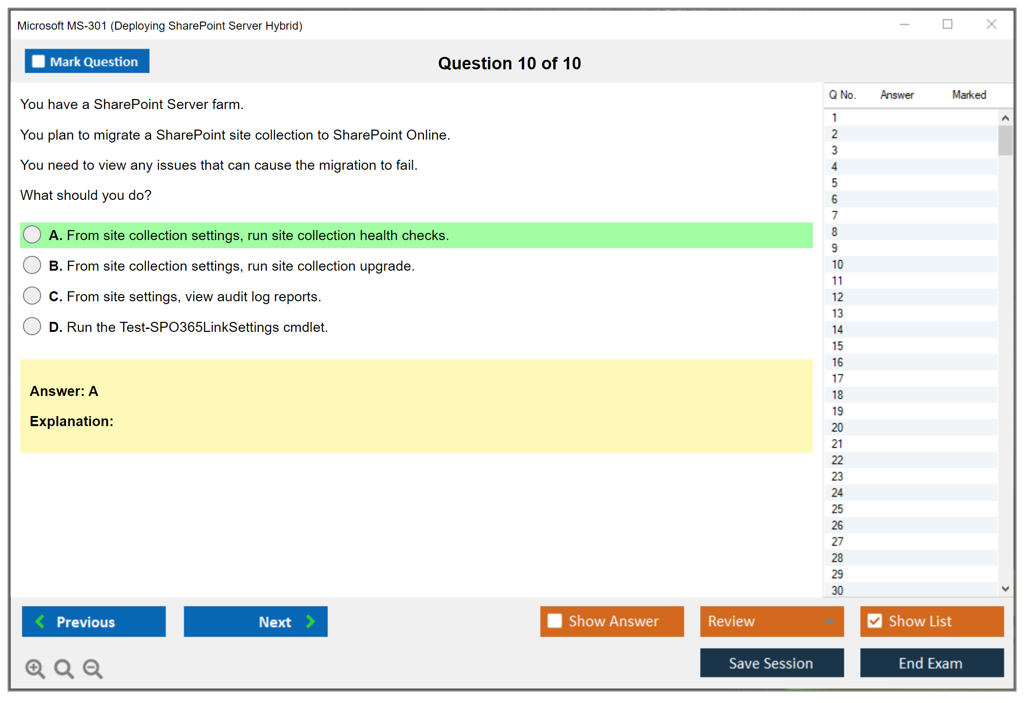The image size is (1028, 703).
Task: Click the green right arrow on Next
Action: [x=310, y=621]
